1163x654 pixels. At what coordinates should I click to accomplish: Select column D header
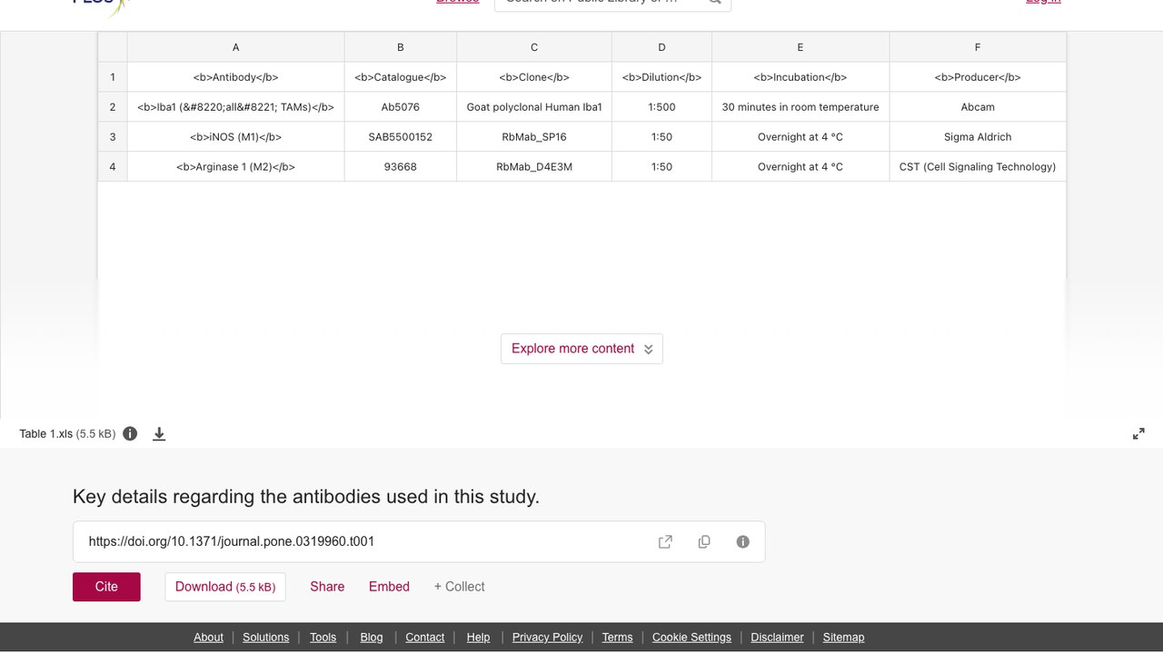tap(661, 47)
